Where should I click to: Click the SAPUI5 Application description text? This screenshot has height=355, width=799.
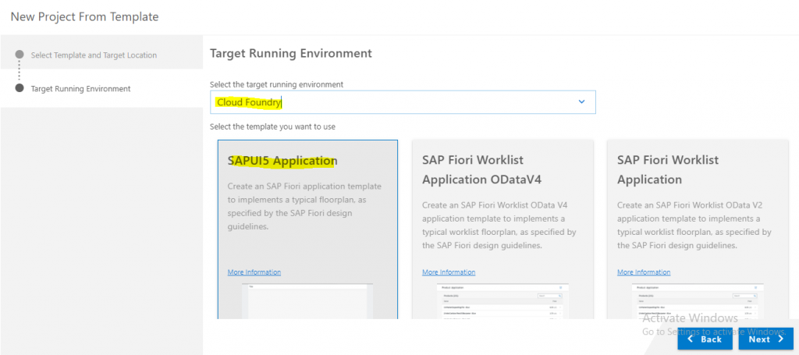point(304,206)
